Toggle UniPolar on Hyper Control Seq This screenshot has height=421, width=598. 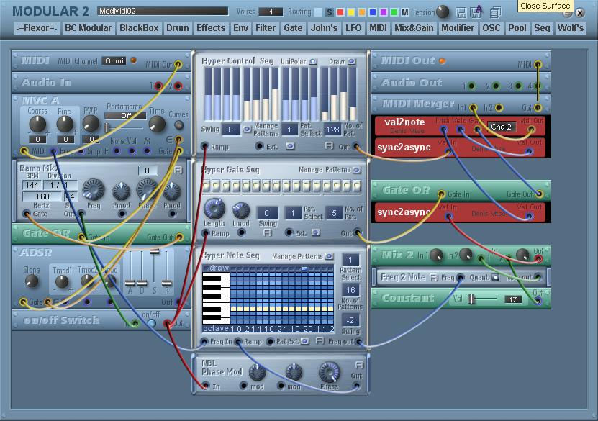tap(313, 62)
